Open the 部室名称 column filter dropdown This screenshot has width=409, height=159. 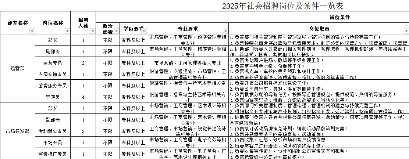(32, 31)
